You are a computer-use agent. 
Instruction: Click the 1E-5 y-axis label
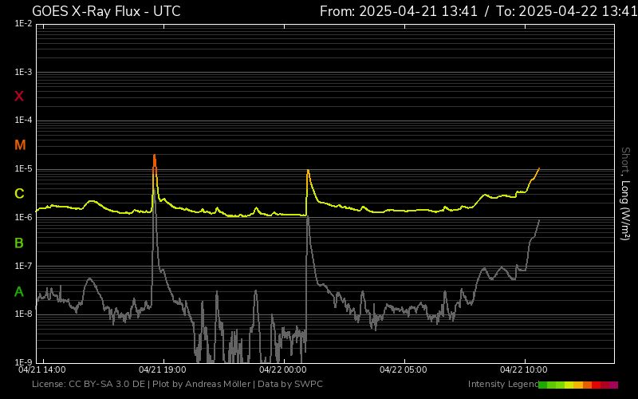pos(23,168)
